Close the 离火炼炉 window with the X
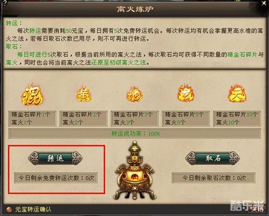 point(264,3)
